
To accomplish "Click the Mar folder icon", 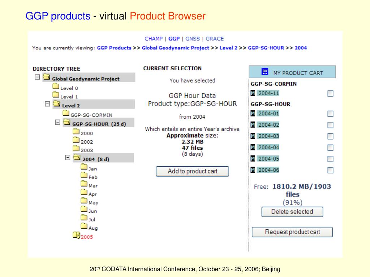I will point(84,184).
